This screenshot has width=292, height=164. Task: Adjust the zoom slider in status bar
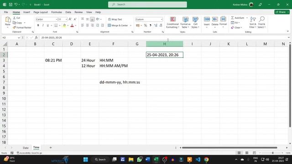pos(273,153)
